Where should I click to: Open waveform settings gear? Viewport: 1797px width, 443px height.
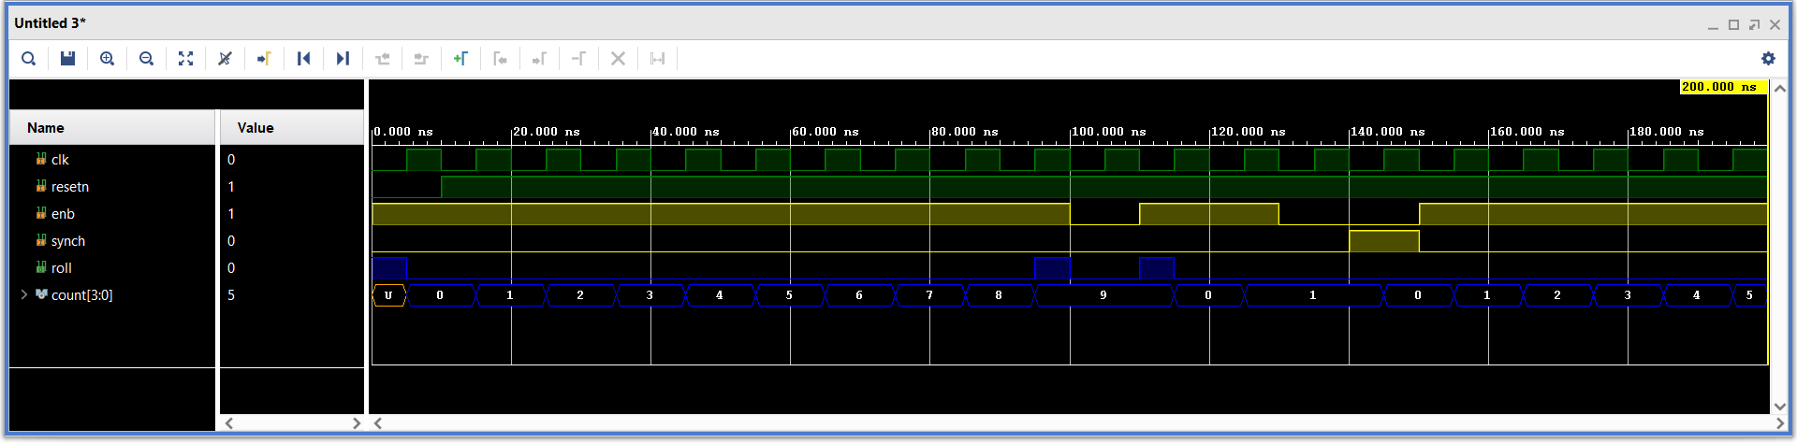coord(1768,58)
